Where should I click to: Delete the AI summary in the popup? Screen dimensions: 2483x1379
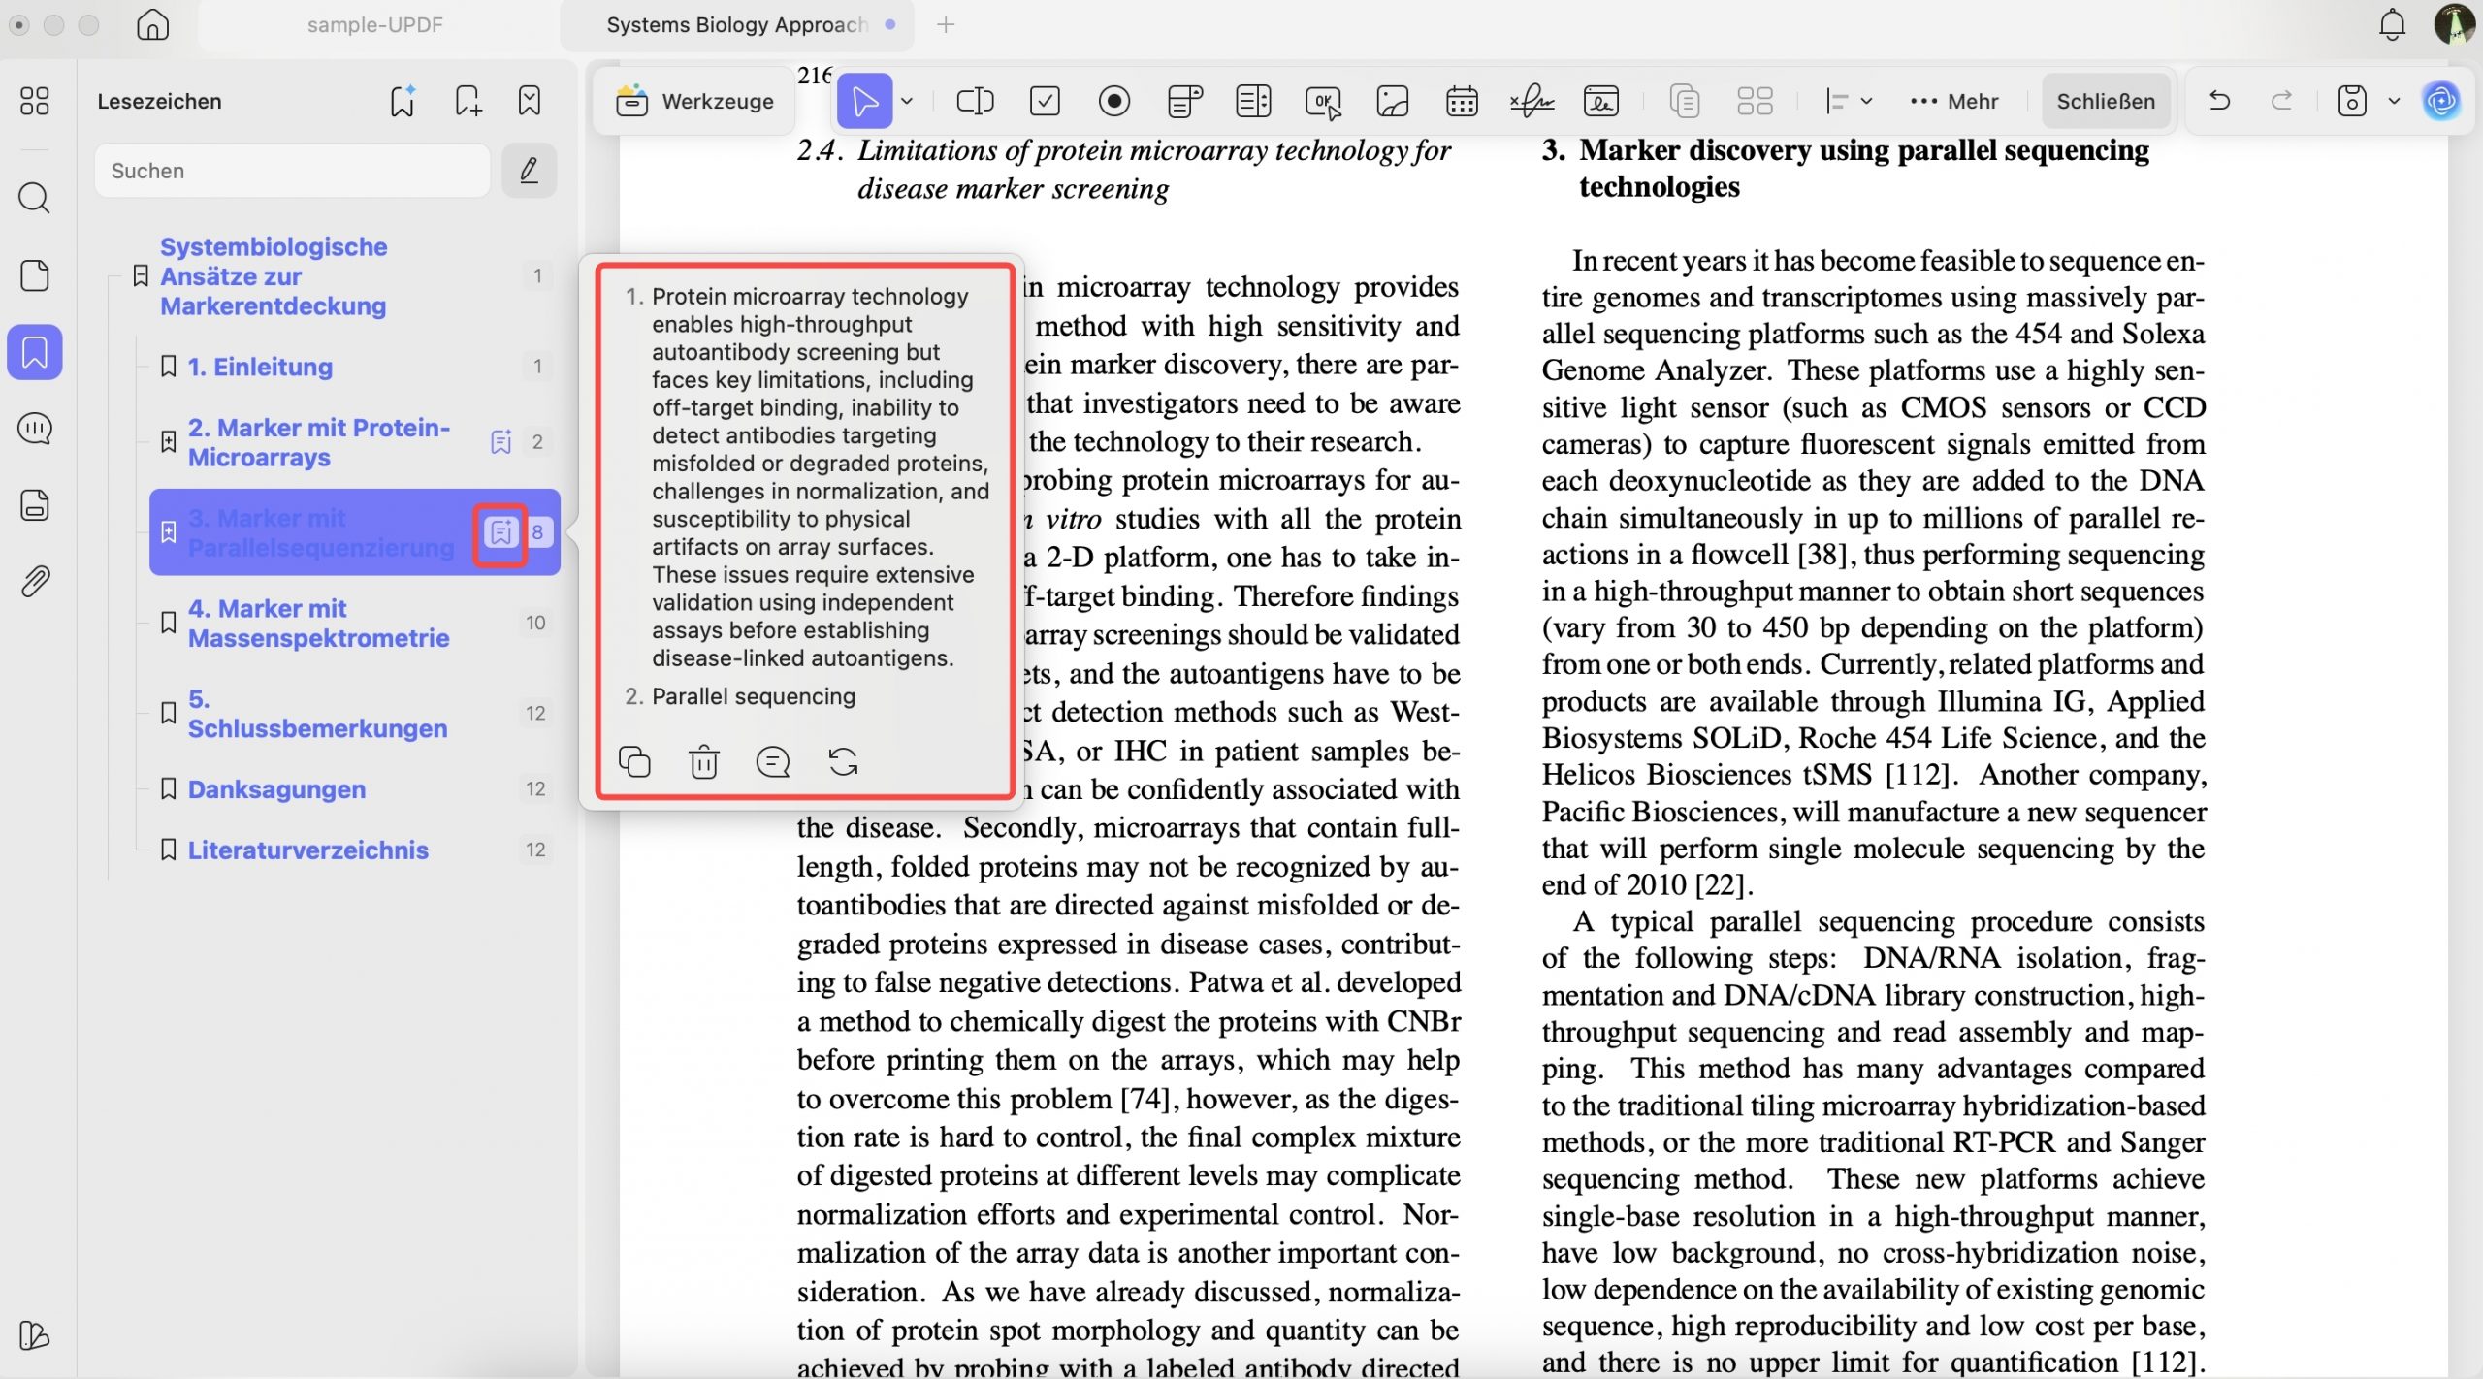(704, 762)
